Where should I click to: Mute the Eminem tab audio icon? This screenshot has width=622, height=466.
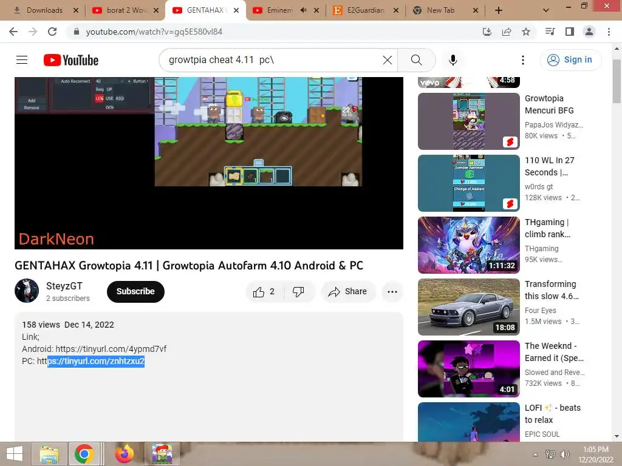coord(304,10)
